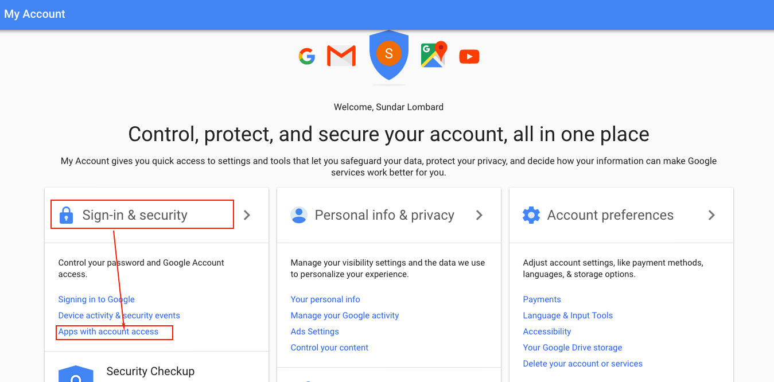
Task: Open Manage your Google activity link
Action: [345, 315]
